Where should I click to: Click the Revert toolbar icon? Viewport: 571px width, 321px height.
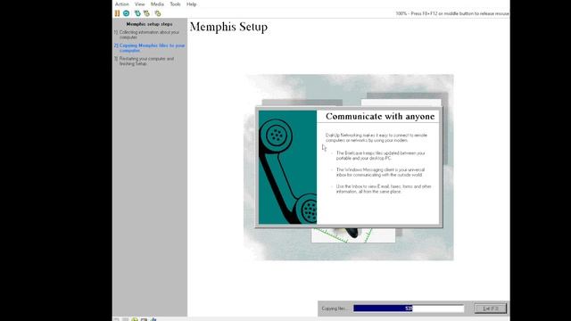(146, 13)
